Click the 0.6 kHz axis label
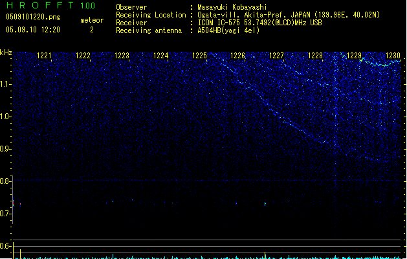This screenshot has width=407, height=259. coord(5,246)
